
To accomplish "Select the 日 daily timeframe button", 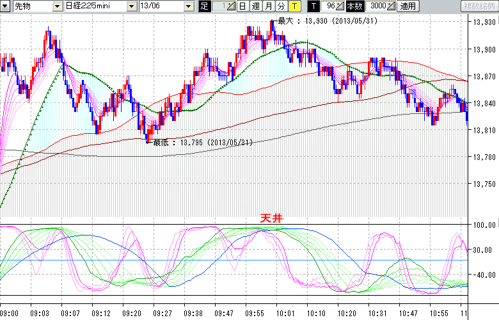I will (x=242, y=6).
